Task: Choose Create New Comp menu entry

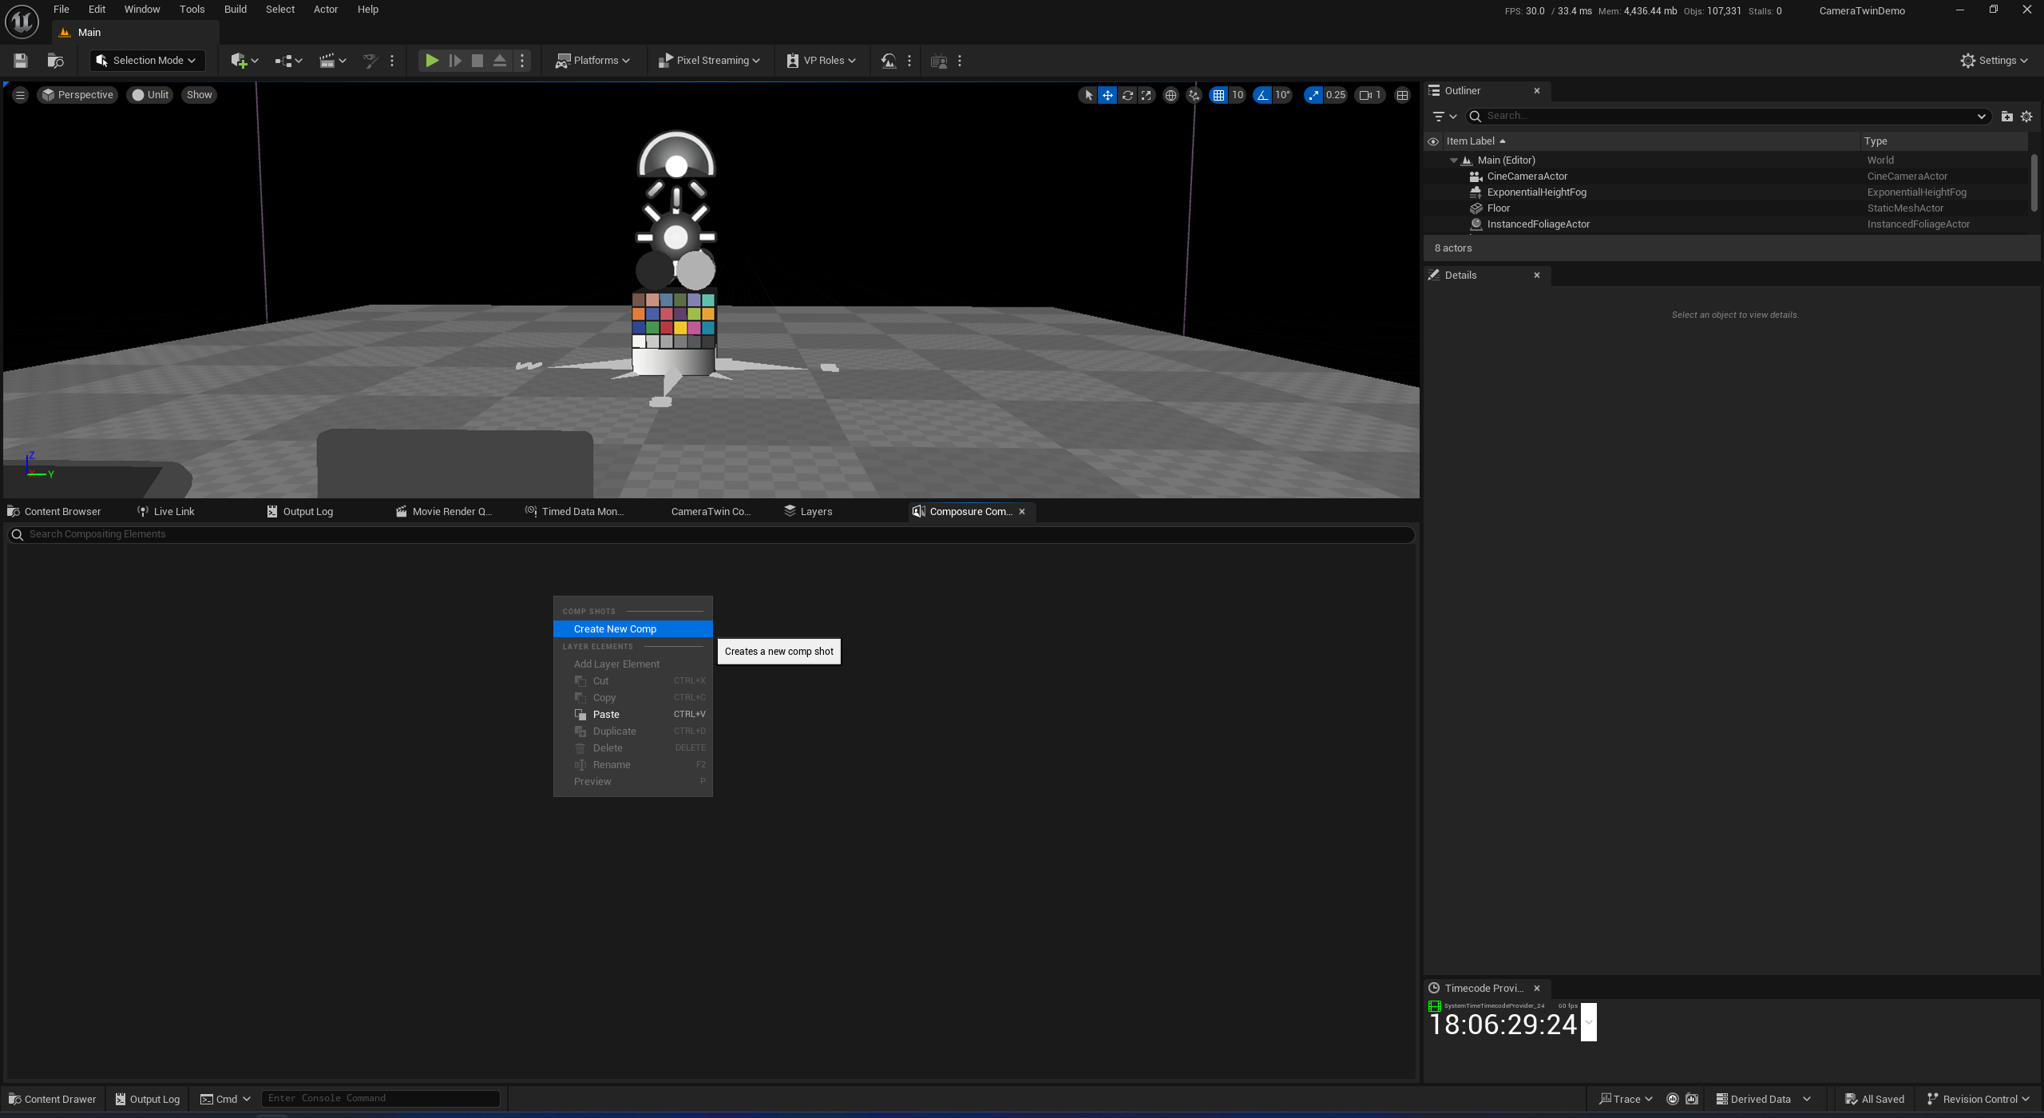Action: 615,629
